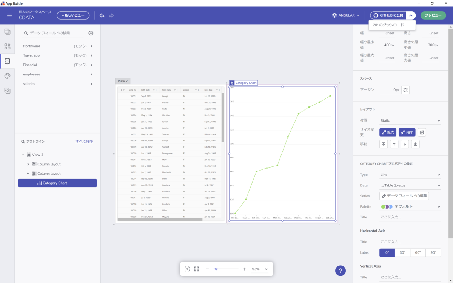Select Category Chart in outline tree
This screenshot has height=283, width=453.
tap(57, 183)
